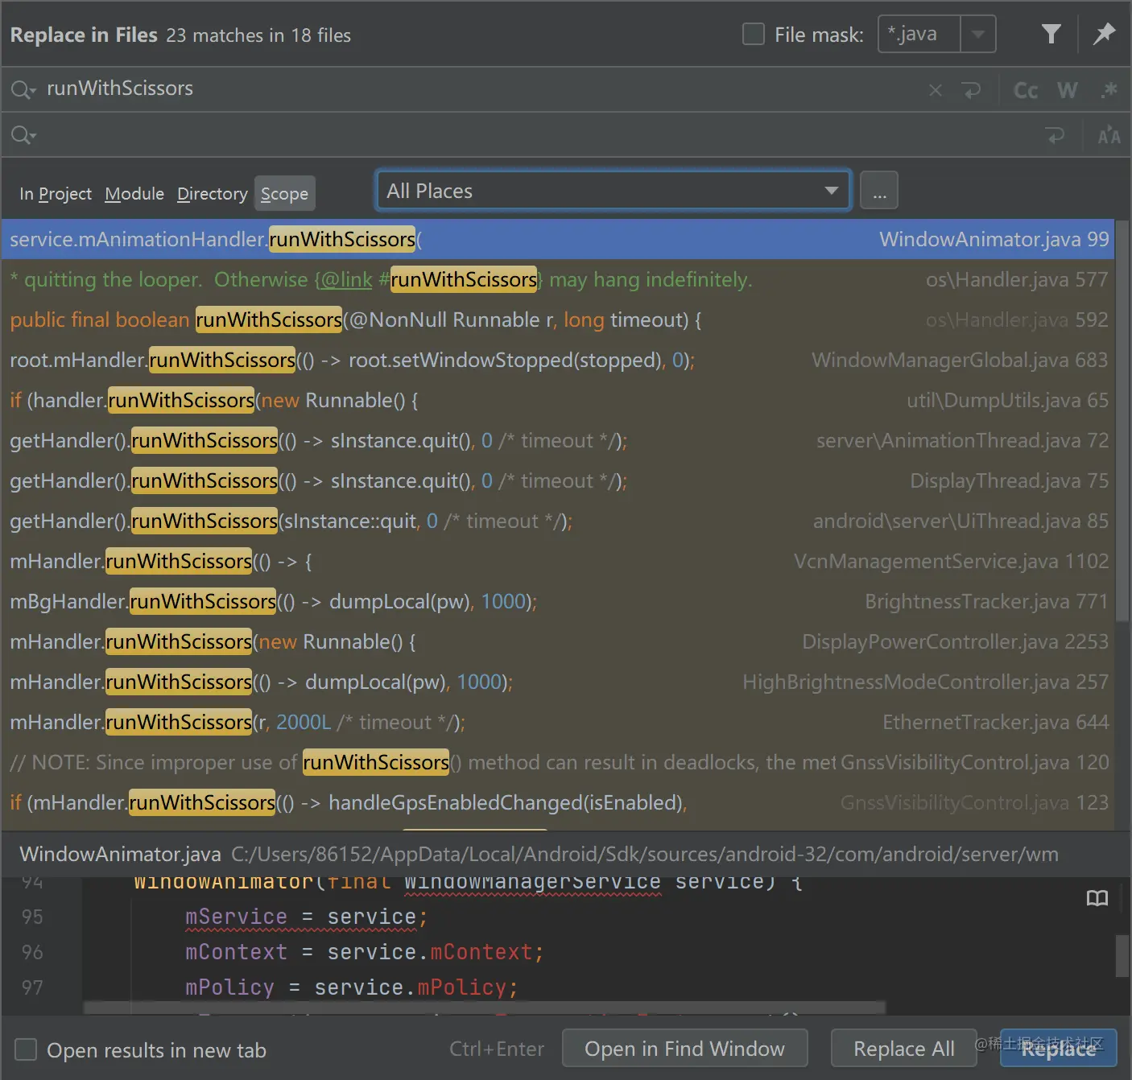Screen dimensions: 1132x1080
Task: Select the VcnManagementService.java 1102 result
Action: click(x=559, y=561)
